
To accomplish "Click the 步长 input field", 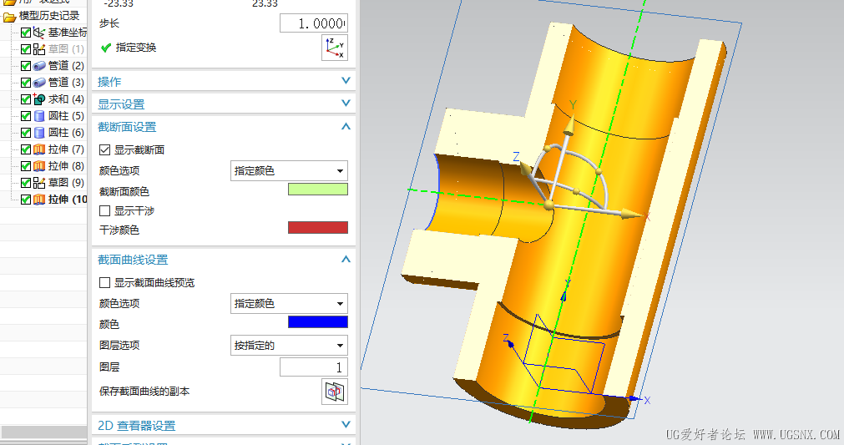I will [314, 23].
